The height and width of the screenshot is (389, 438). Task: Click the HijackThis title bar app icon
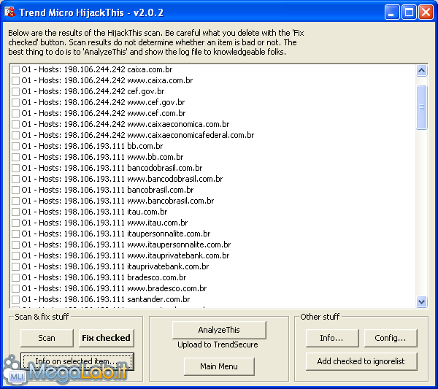pos(9,12)
